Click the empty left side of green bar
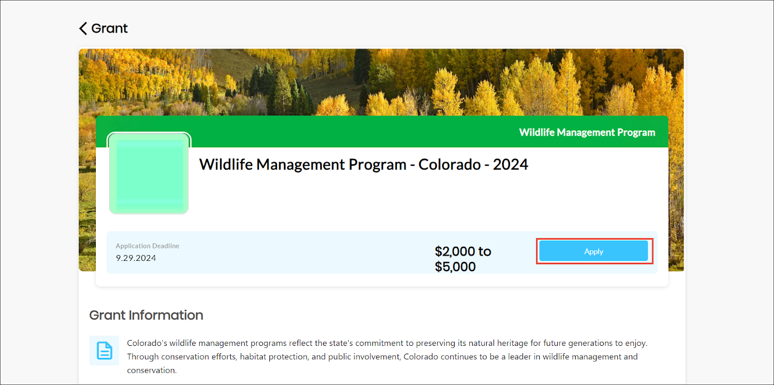 point(290,132)
